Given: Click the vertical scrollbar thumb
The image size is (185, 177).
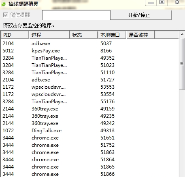Looking at the screenshot, I should [x=182, y=64].
